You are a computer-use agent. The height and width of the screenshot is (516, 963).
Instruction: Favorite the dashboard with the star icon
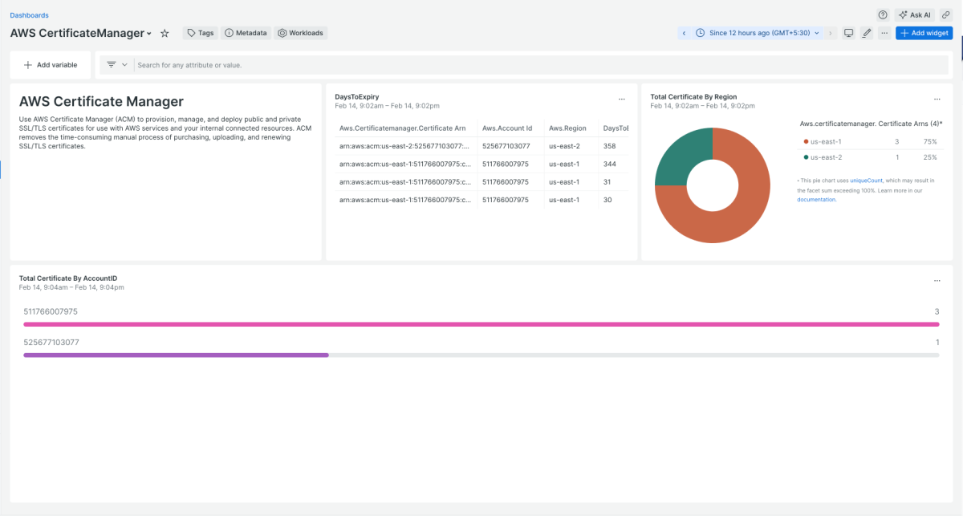pos(165,33)
